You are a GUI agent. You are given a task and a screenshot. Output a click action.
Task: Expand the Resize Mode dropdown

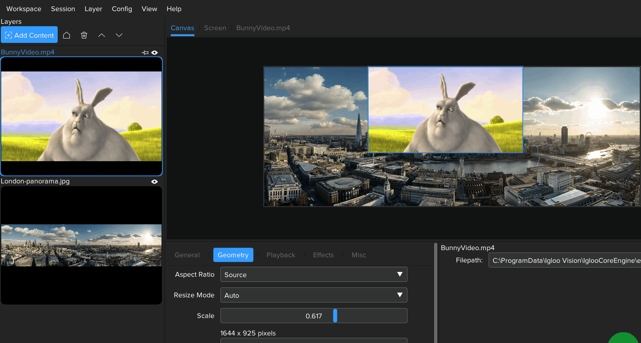point(314,295)
